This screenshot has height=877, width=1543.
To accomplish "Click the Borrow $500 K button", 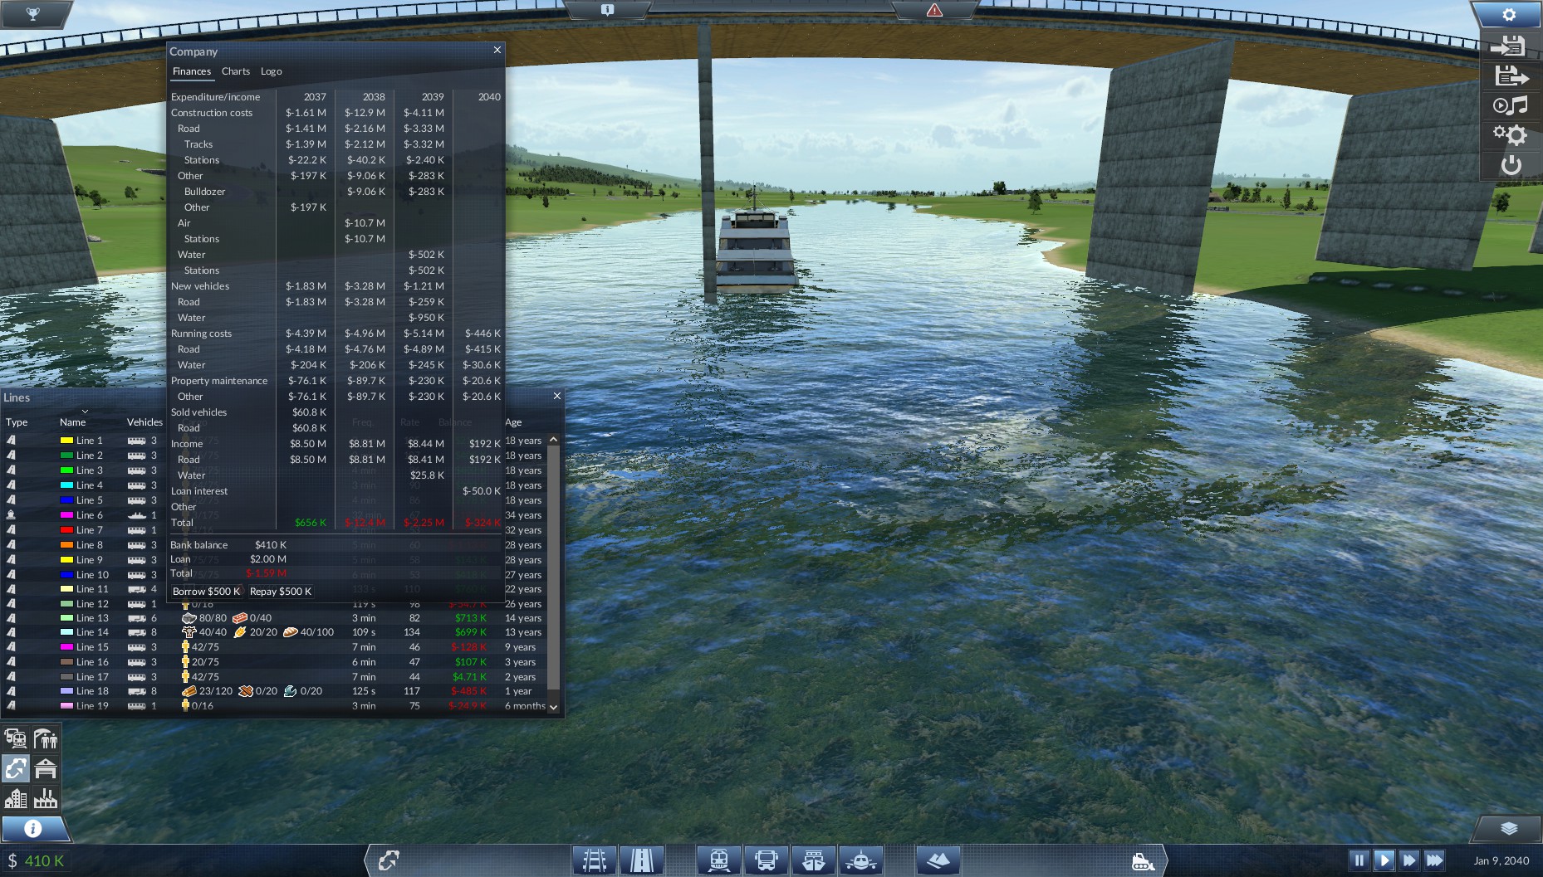I will 207,592.
